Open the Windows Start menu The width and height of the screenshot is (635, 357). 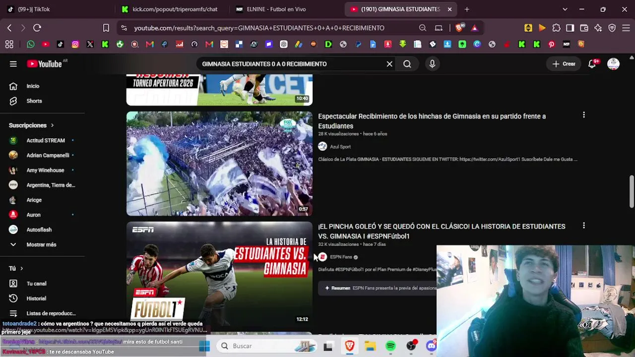(204, 346)
